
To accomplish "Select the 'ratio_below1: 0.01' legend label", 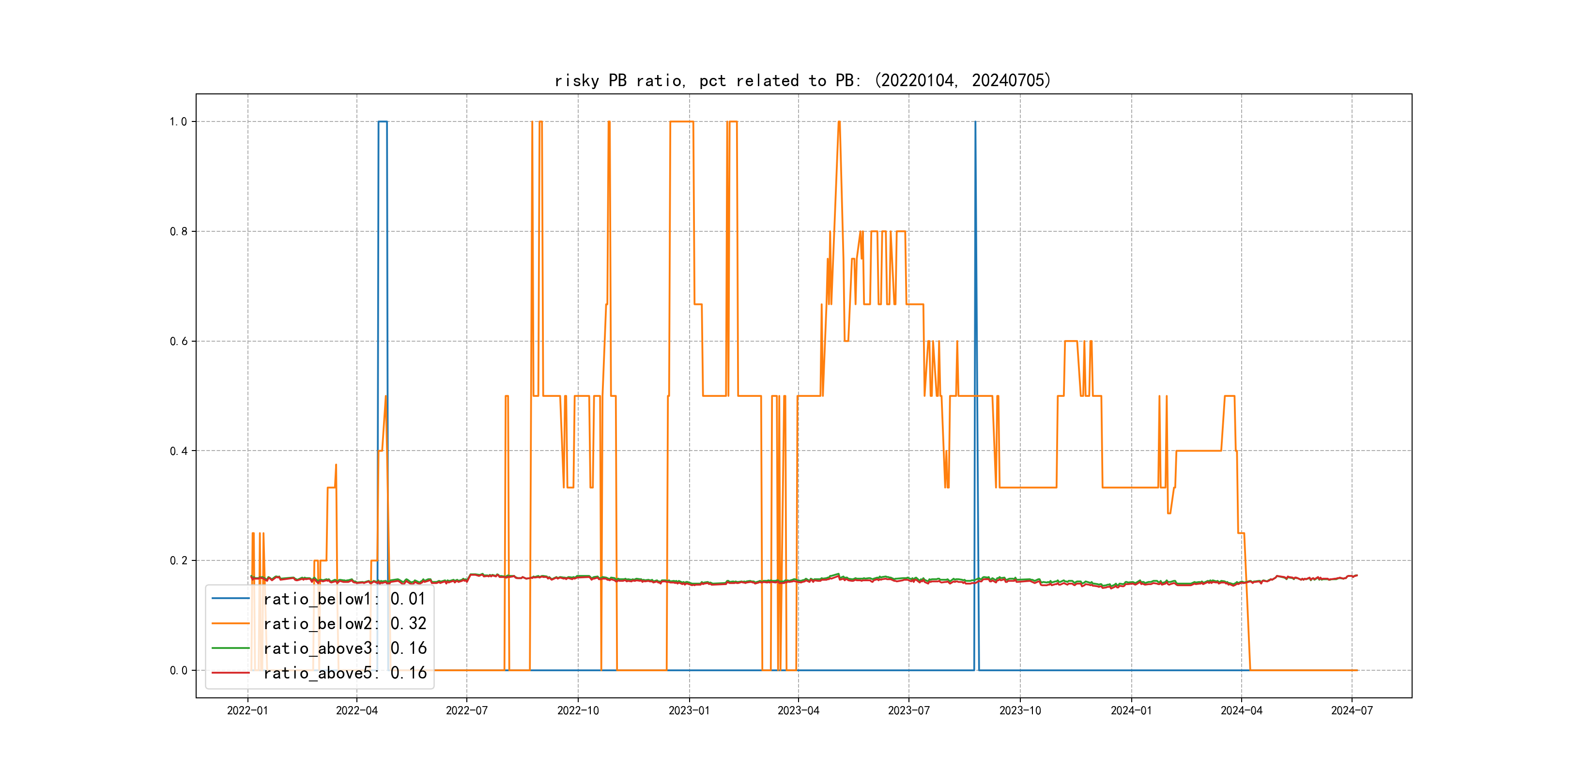I will coord(345,599).
